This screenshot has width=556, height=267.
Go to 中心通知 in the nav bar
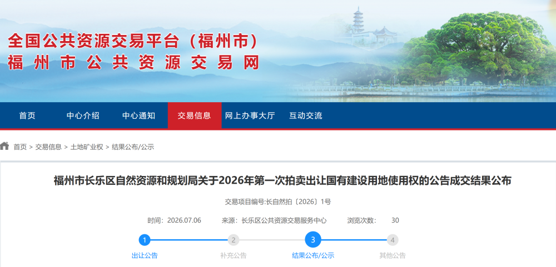[138, 115]
